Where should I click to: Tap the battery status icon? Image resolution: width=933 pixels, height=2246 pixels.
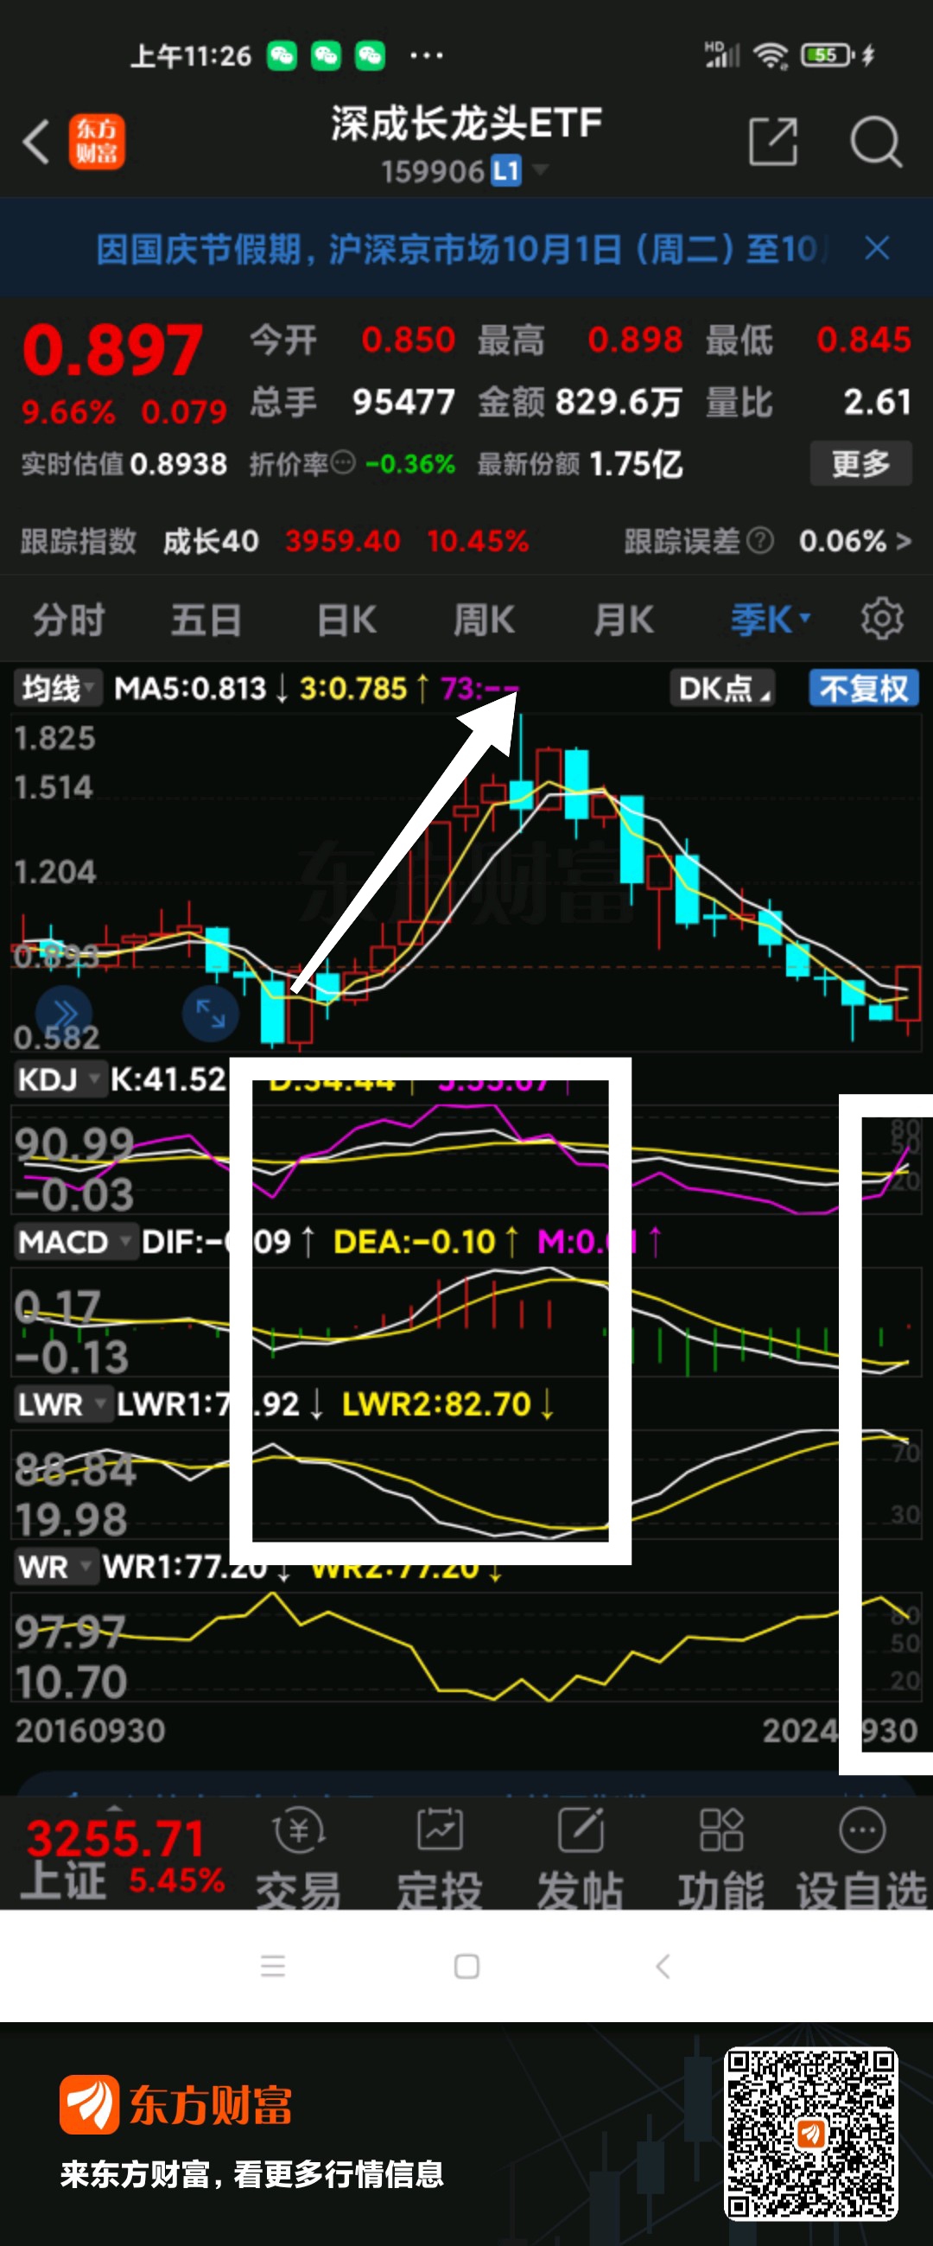click(x=828, y=56)
